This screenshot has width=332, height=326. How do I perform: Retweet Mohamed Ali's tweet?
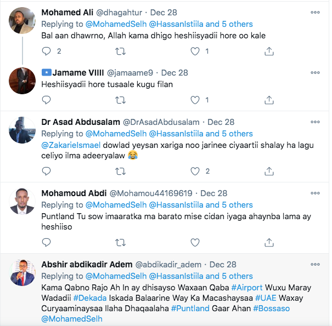coord(120,51)
